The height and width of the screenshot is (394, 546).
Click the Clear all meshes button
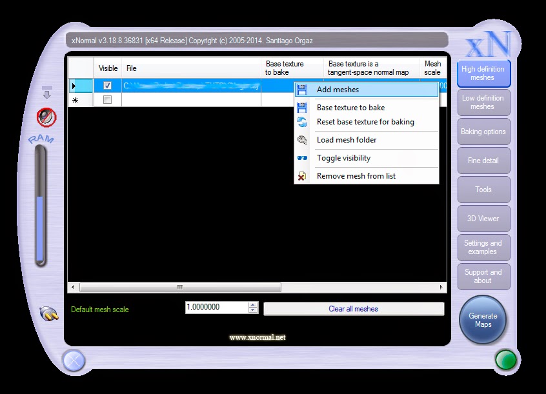[x=354, y=309]
